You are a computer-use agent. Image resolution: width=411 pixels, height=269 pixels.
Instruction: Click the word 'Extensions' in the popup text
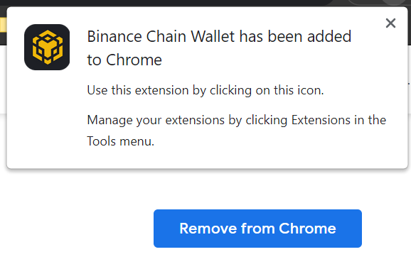click(321, 120)
